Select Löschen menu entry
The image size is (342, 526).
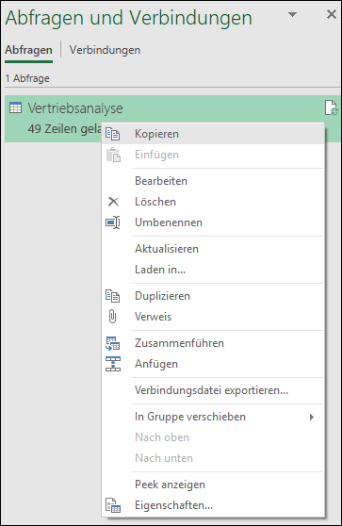pos(213,202)
